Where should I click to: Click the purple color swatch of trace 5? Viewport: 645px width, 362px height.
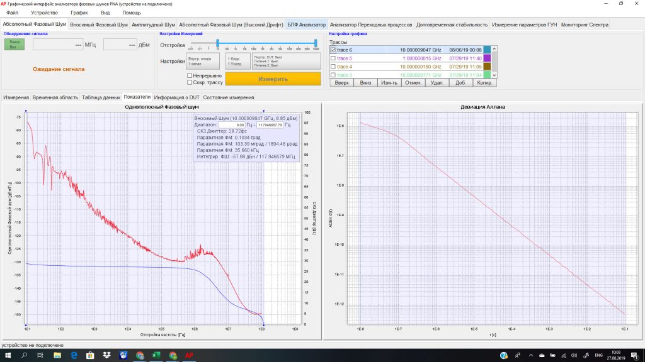[486, 58]
